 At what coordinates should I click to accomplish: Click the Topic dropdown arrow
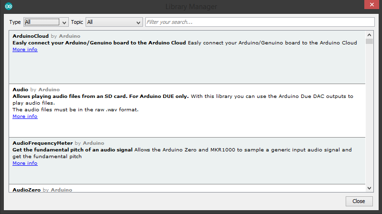138,22
